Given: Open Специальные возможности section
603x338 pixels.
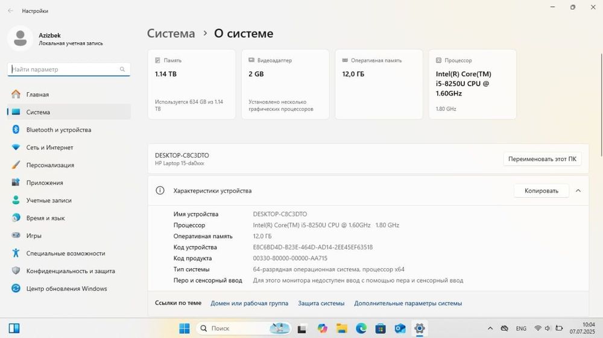Looking at the screenshot, I should coord(69,254).
